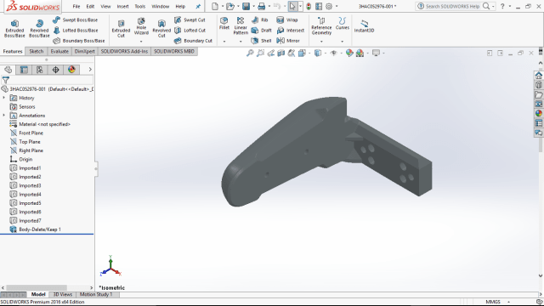The image size is (544, 306).
Task: Open the Window menu
Action: click(x=161, y=6)
